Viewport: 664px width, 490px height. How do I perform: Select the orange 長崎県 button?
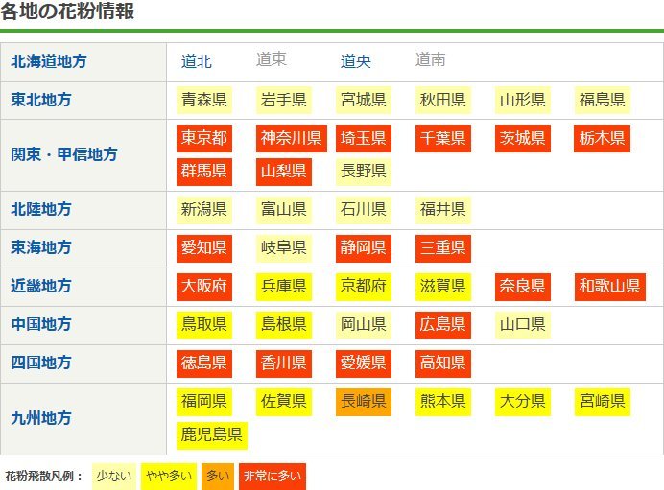364,401
